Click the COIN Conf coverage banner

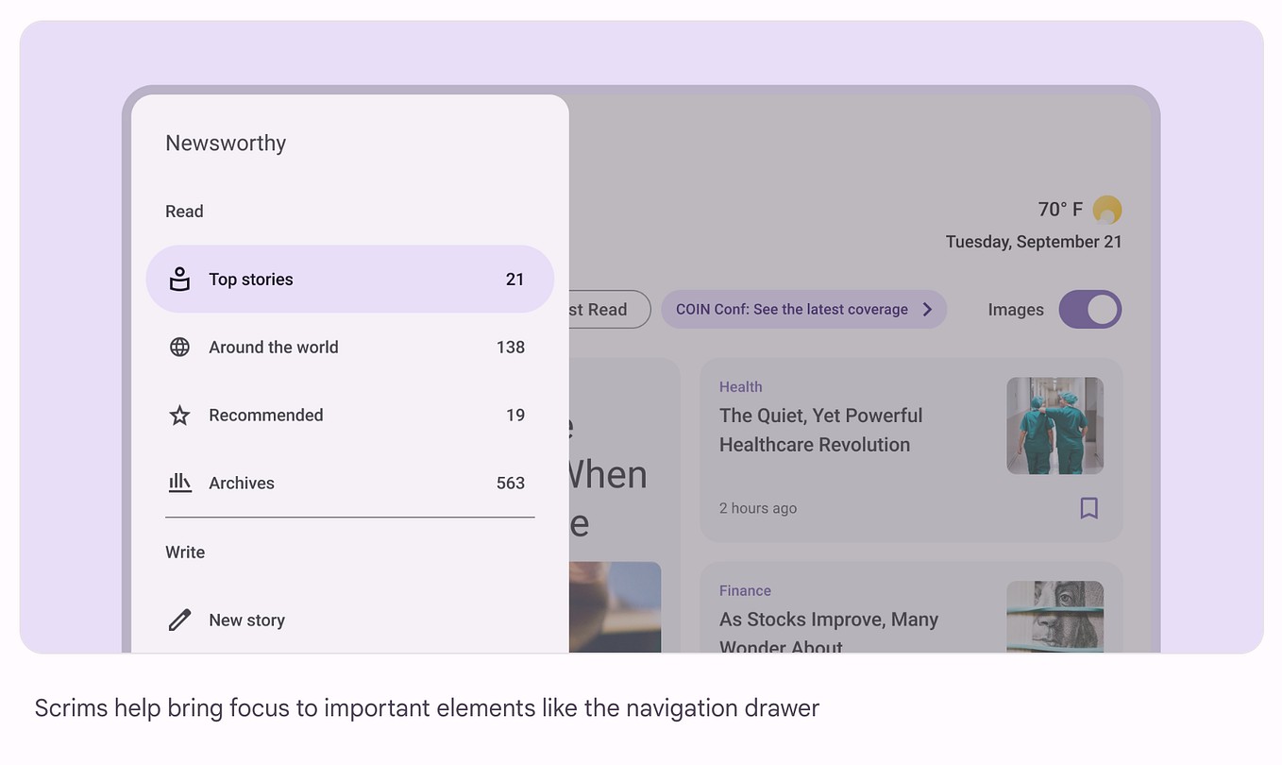click(x=804, y=309)
